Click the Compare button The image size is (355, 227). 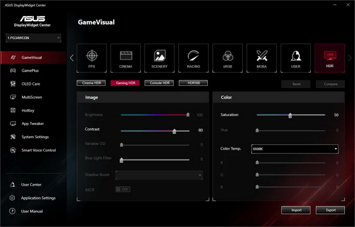tap(330, 84)
